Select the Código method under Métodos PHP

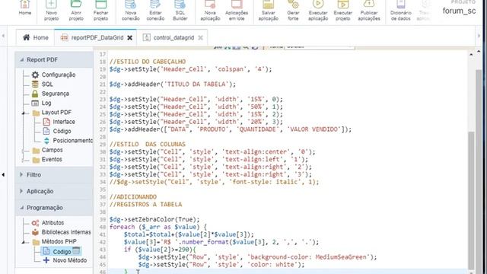click(x=62, y=251)
